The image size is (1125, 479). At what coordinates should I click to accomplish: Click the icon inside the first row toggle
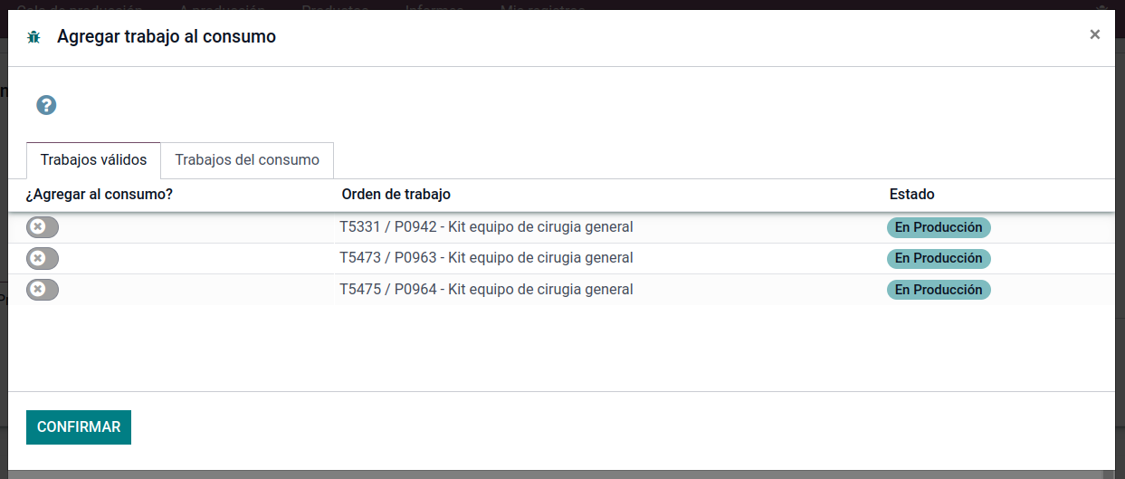tap(37, 227)
